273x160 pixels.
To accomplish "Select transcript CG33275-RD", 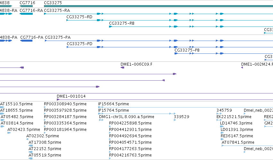I will tap(79, 17).
